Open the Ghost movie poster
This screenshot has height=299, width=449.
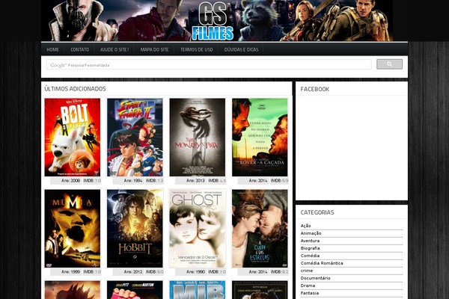pyautogui.click(x=198, y=228)
